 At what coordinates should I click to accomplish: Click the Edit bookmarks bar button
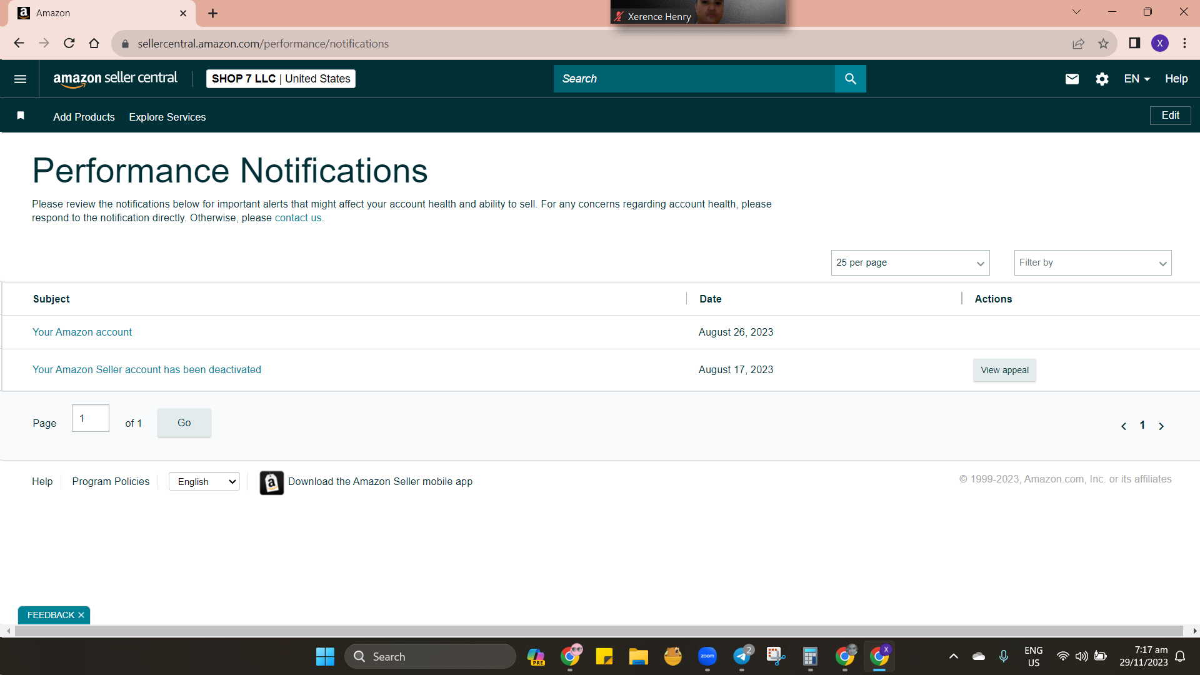(x=1171, y=116)
